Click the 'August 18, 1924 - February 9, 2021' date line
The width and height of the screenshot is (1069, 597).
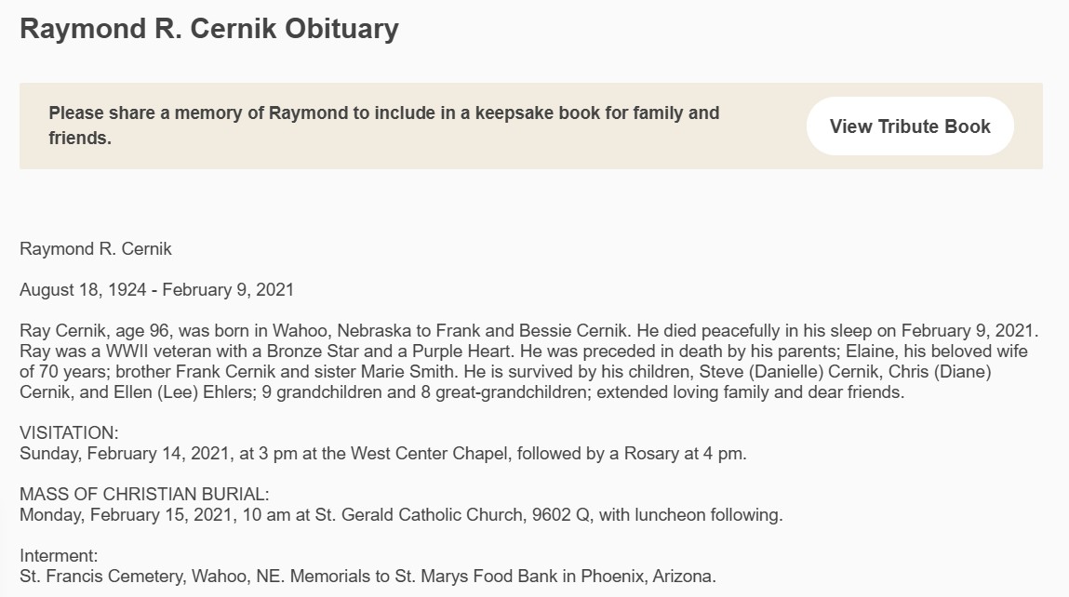point(156,290)
